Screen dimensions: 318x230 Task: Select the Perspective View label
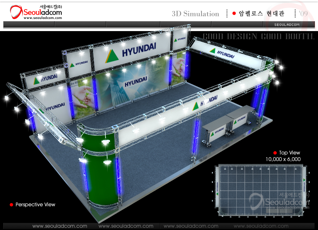pyautogui.click(x=35, y=205)
